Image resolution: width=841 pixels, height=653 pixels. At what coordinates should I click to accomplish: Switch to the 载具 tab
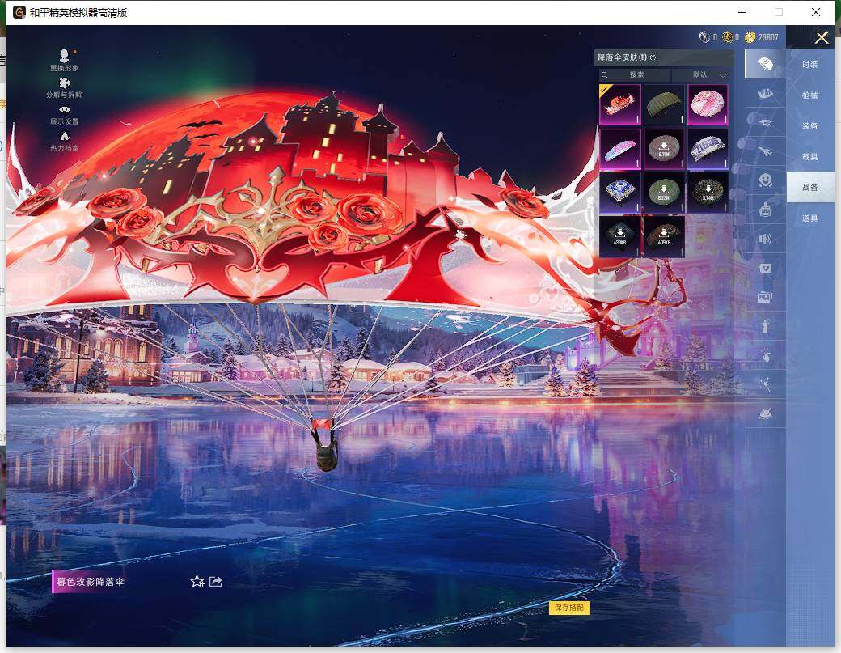point(810,157)
